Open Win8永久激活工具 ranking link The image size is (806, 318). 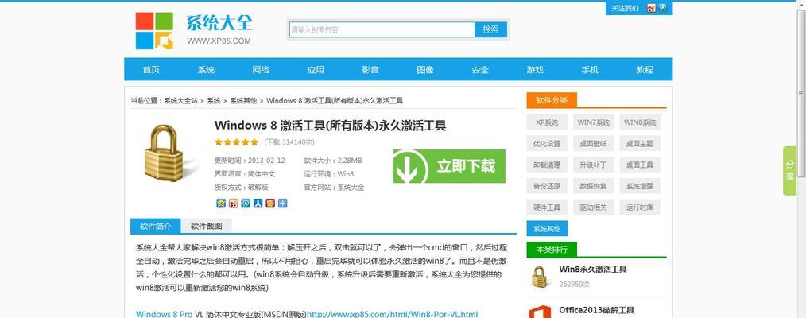[593, 270]
